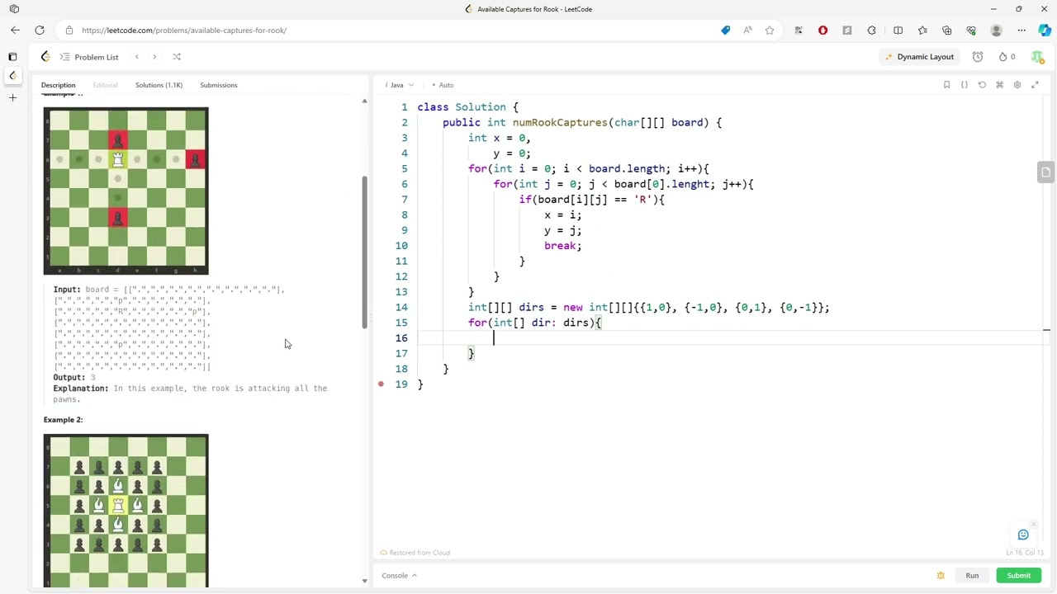Open the editor keyboard shortcuts icon

999,85
